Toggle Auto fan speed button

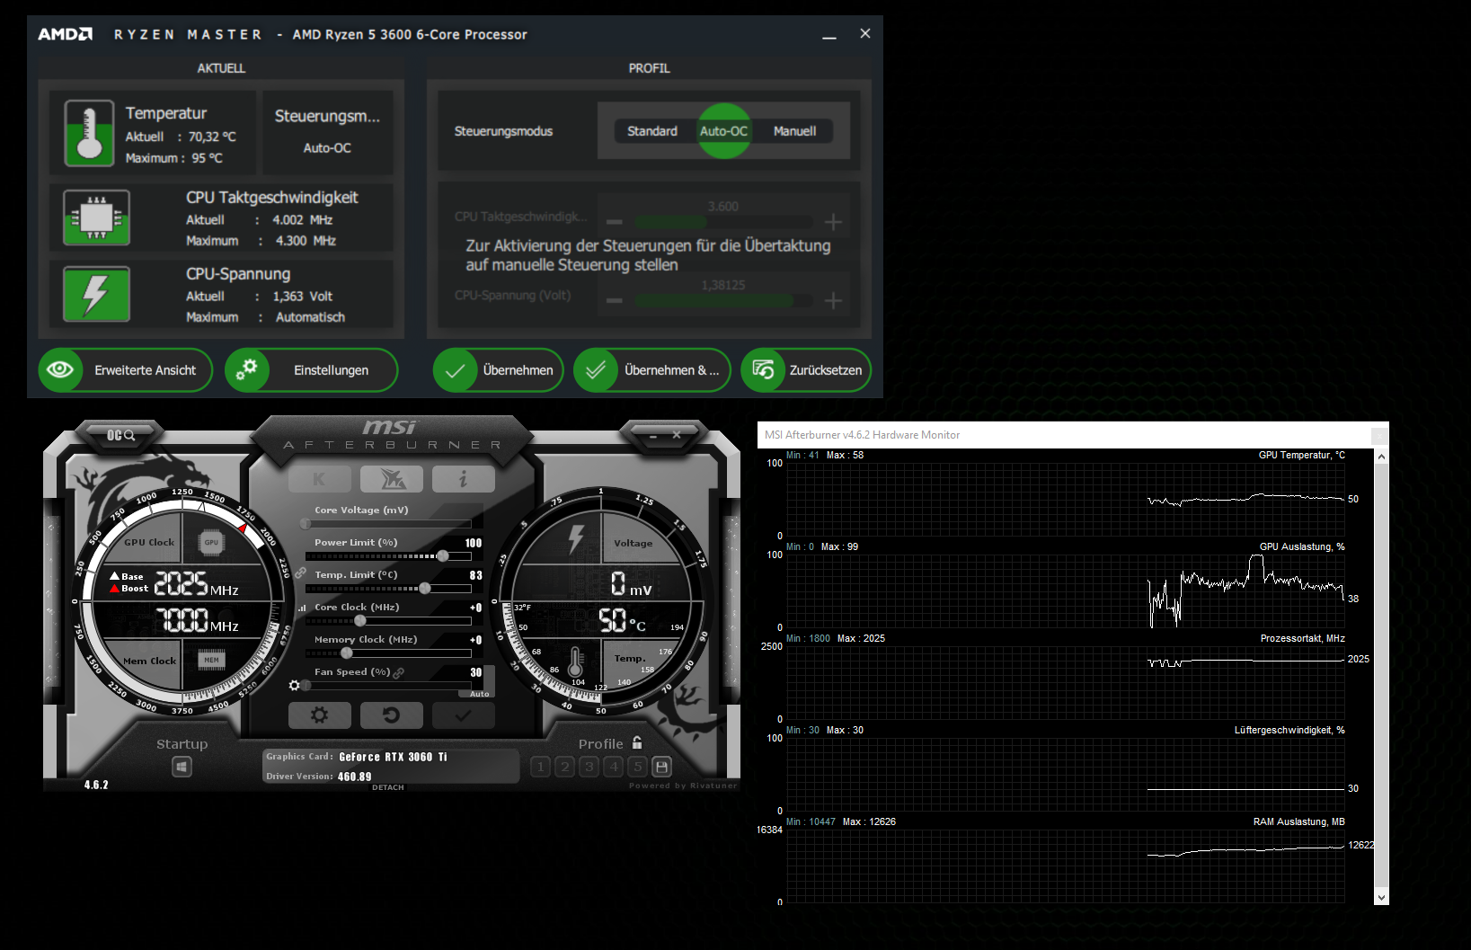[479, 694]
